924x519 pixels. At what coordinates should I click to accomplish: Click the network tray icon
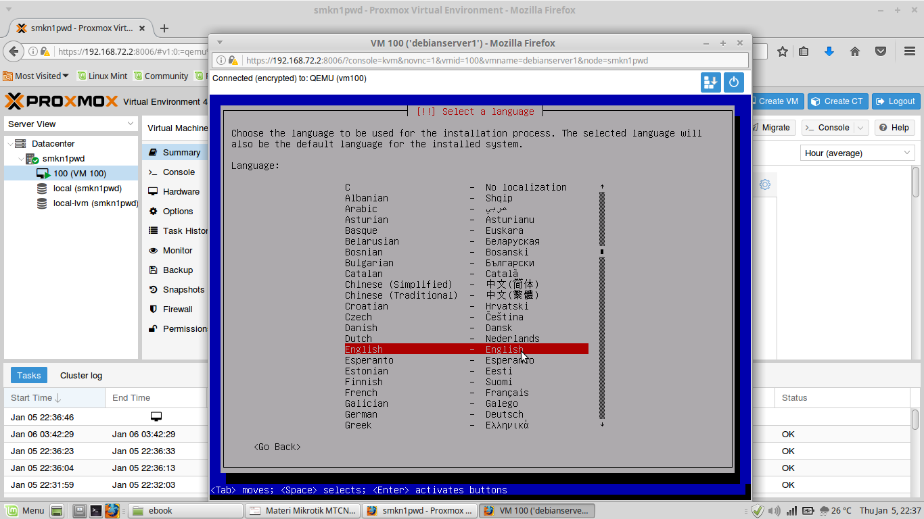tap(791, 511)
